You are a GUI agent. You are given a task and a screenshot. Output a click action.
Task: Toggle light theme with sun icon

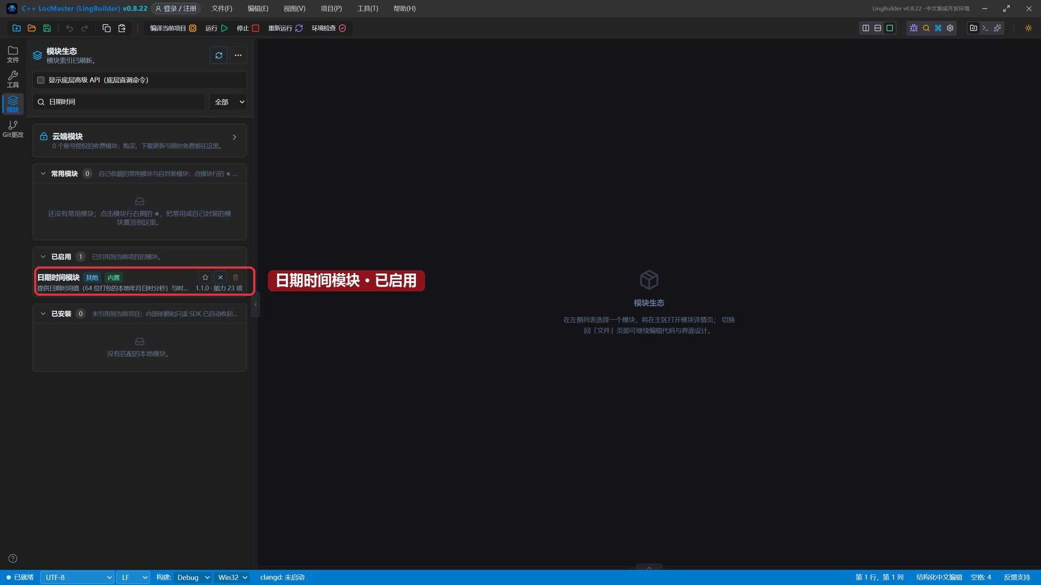coord(1029,28)
